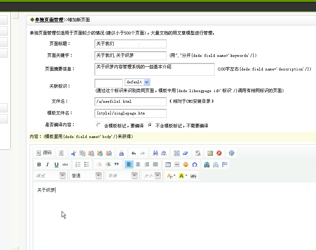Switch editor to source code view
The height and width of the screenshot is (250, 316).
44,153
